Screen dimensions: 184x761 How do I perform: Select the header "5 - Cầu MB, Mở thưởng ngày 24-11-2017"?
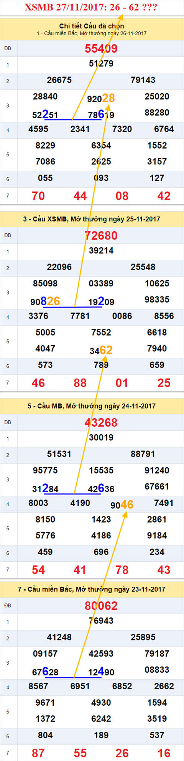click(x=92, y=406)
